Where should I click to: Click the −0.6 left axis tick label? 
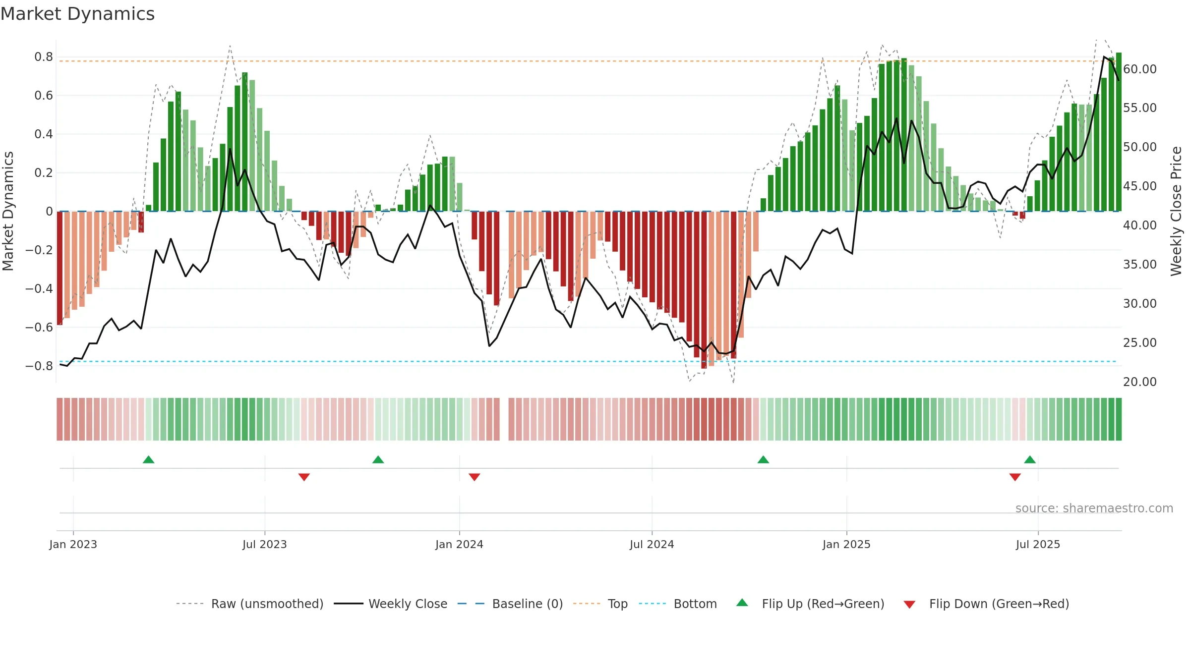click(39, 328)
